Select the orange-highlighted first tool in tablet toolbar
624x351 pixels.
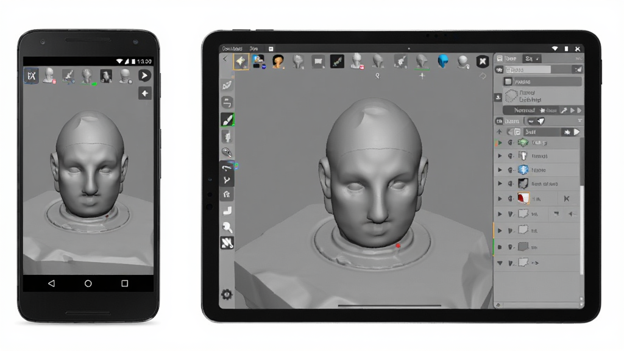point(241,62)
